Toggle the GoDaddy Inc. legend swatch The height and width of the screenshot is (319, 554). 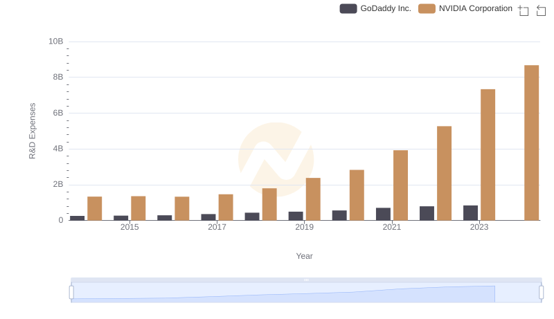tap(348, 9)
